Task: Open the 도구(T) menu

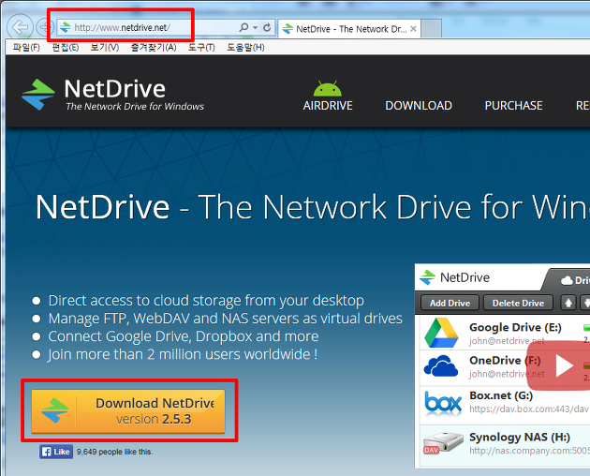Action: (x=201, y=48)
